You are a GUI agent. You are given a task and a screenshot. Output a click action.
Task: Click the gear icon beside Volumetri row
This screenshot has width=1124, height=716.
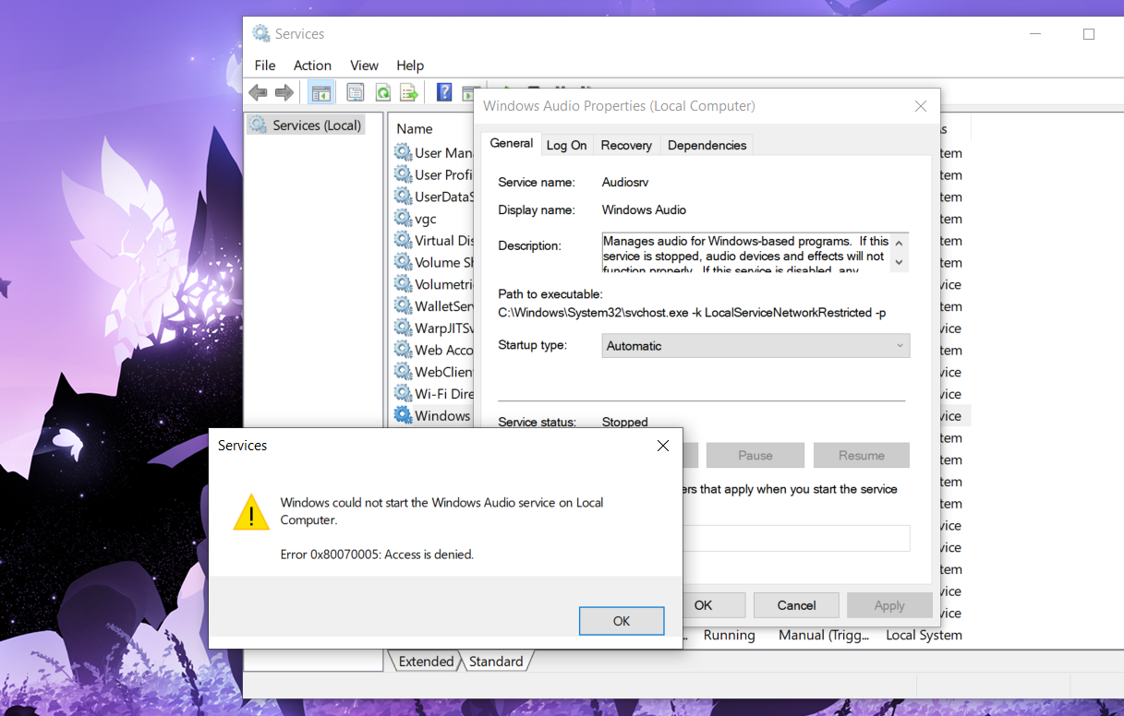coord(403,284)
